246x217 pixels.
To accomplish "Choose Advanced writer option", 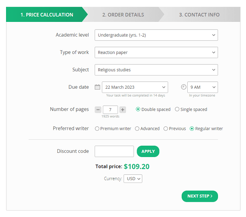I will point(137,129).
